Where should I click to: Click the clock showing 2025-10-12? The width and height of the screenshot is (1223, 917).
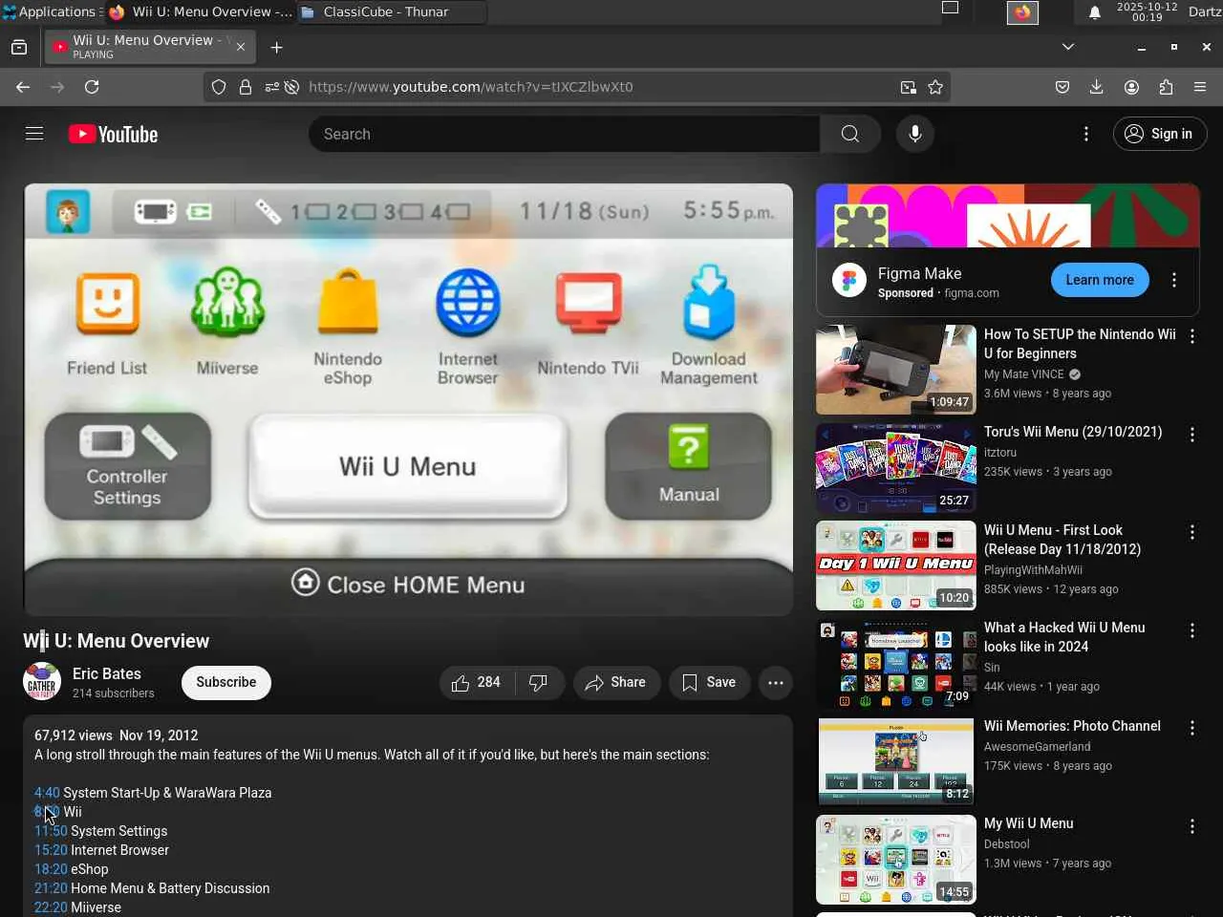1147,12
